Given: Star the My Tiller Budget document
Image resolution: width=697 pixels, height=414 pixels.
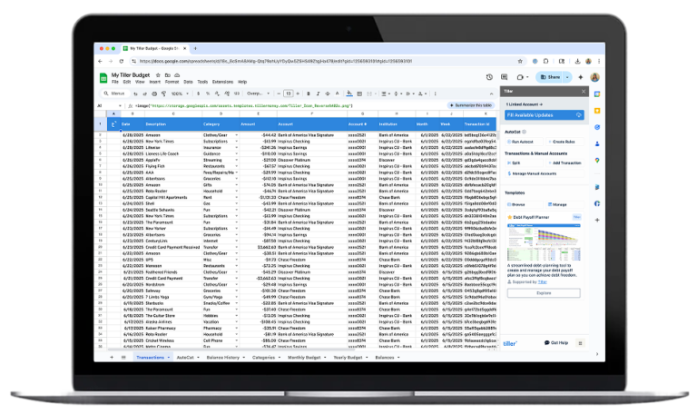Looking at the screenshot, I should point(158,75).
